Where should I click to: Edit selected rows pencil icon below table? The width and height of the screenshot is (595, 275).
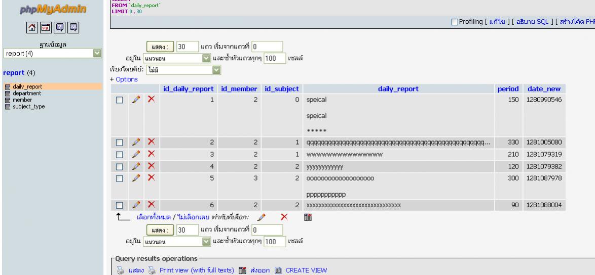click(261, 217)
